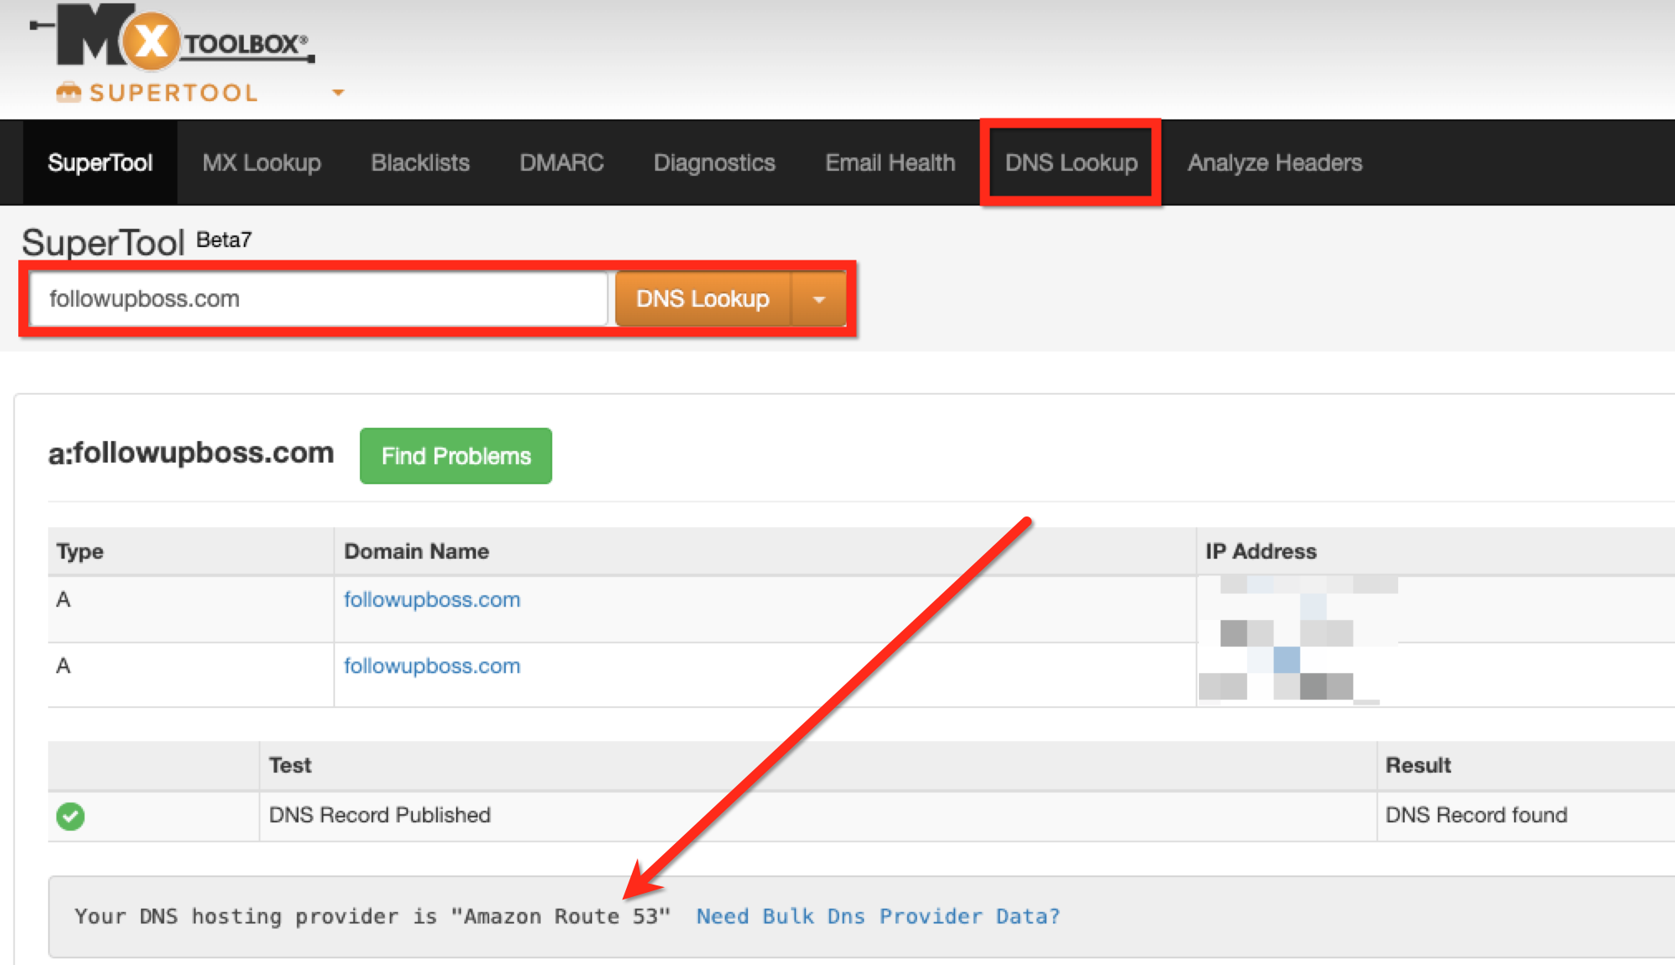Open the SuperTool dropdown arrow beside logo
1675x965 pixels.
coord(337,93)
